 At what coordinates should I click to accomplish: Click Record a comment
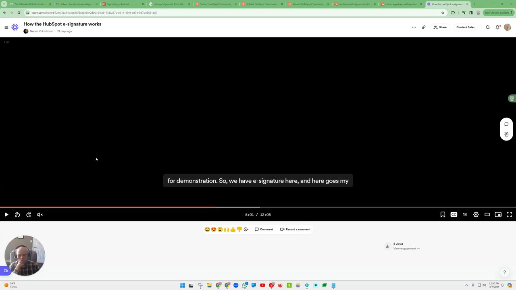295,230
